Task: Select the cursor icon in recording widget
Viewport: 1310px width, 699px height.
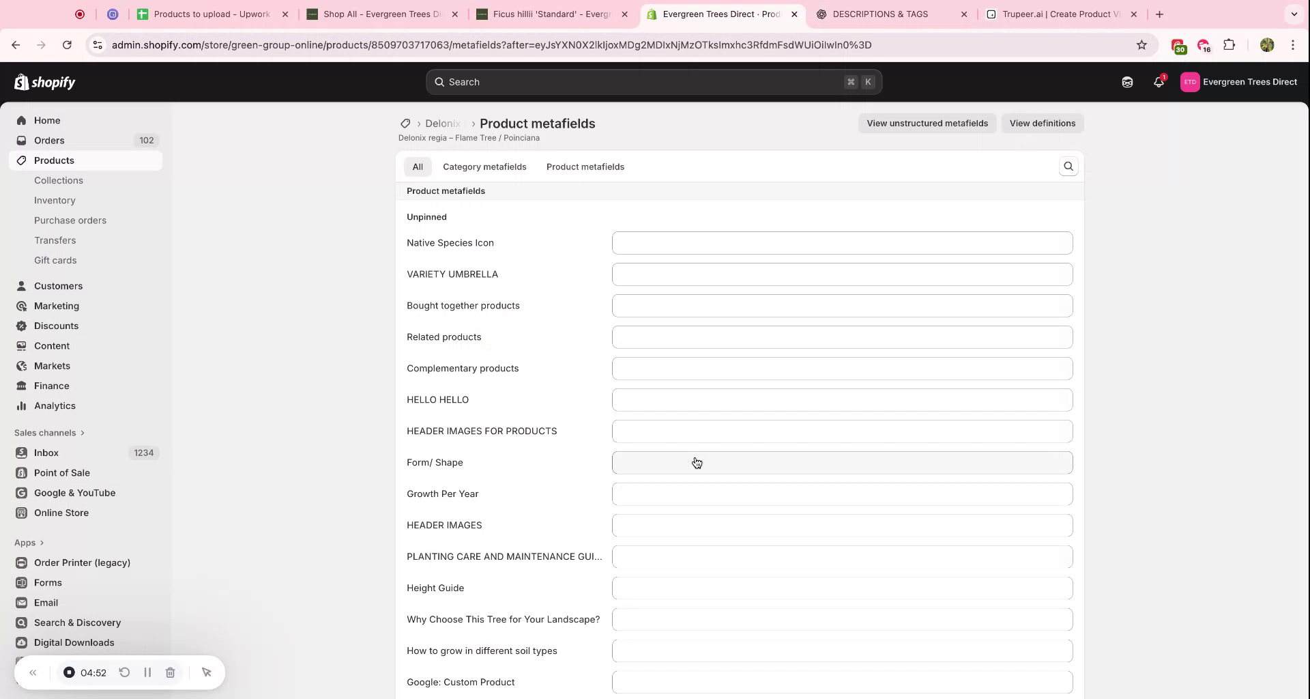Action: click(207, 672)
